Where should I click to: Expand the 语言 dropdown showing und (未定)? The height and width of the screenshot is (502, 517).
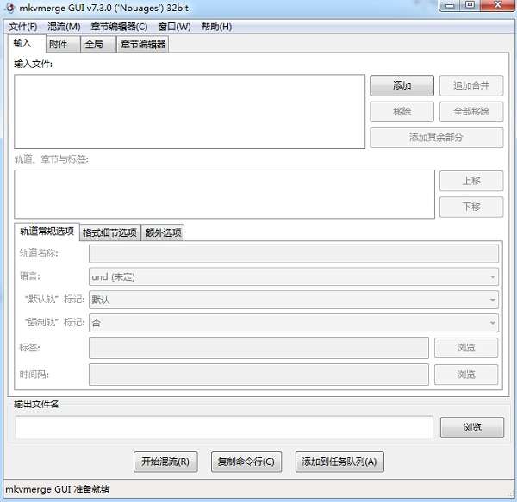(294, 276)
